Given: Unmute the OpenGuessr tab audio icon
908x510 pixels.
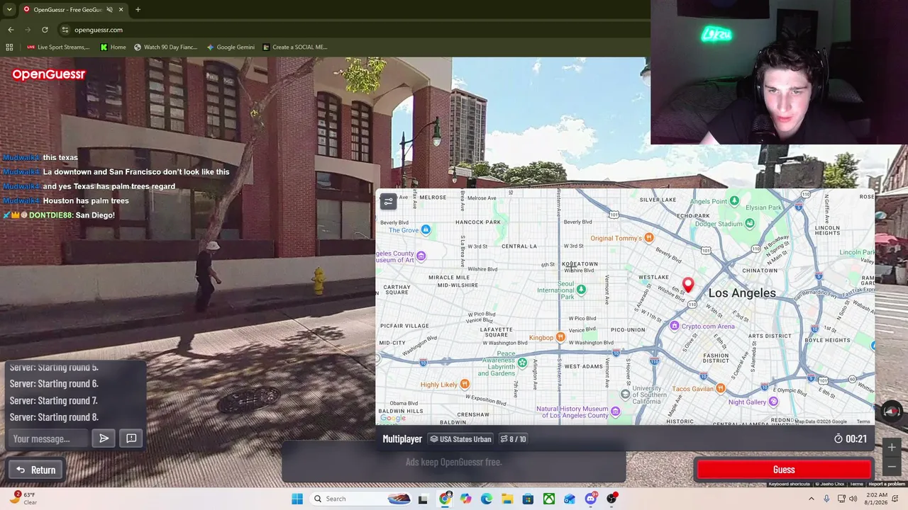Looking at the screenshot, I should point(109,9).
